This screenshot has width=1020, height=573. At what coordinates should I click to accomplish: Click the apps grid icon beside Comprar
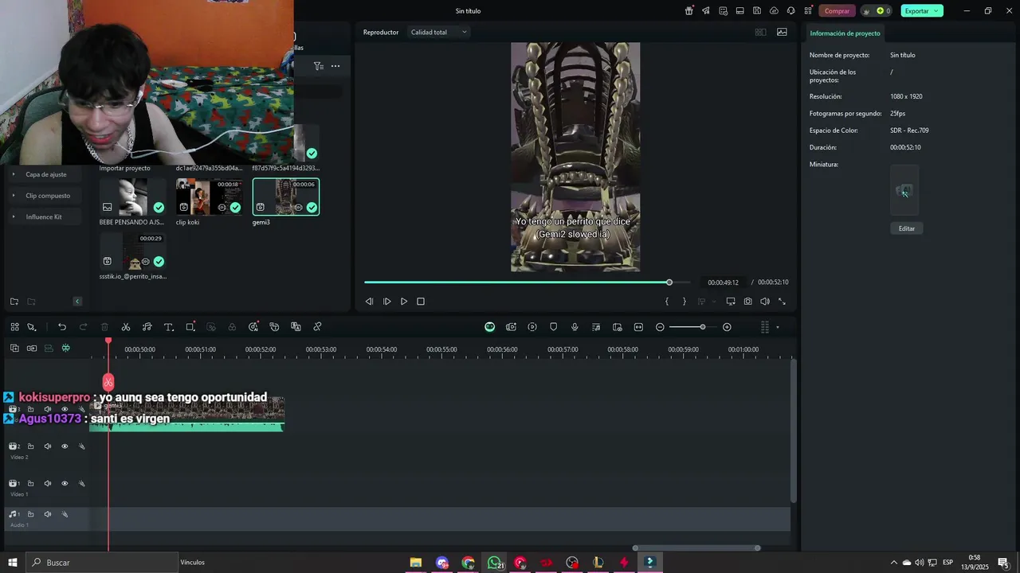click(x=808, y=11)
